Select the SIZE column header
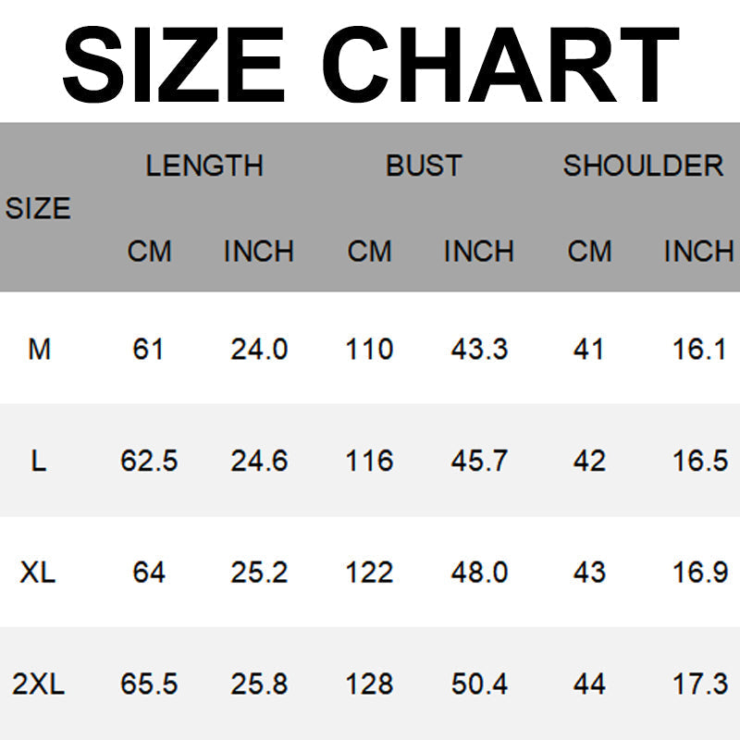The height and width of the screenshot is (740, 740). pos(38,209)
